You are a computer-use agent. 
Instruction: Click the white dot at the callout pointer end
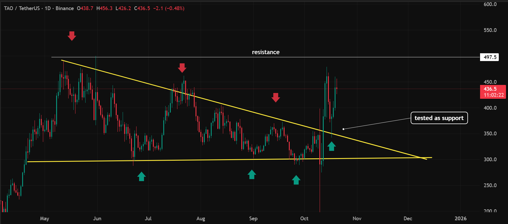pyautogui.click(x=343, y=129)
